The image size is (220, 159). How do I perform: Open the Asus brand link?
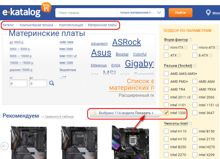[101, 53]
